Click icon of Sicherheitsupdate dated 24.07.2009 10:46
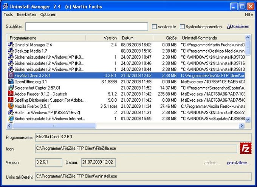Screen dimensions: 257x187 pos(11,63)
